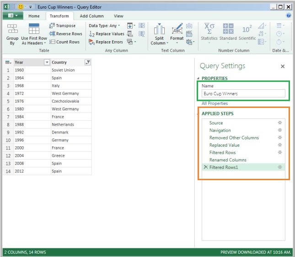Open the Data Type: Any dropdown

[105, 26]
